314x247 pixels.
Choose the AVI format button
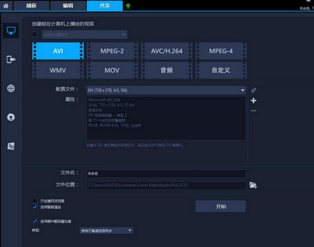tap(58, 51)
